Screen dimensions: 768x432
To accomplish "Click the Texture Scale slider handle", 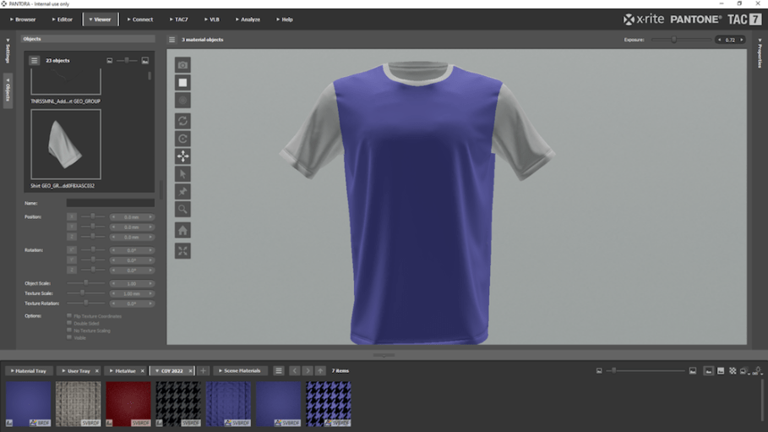I will click(x=82, y=293).
